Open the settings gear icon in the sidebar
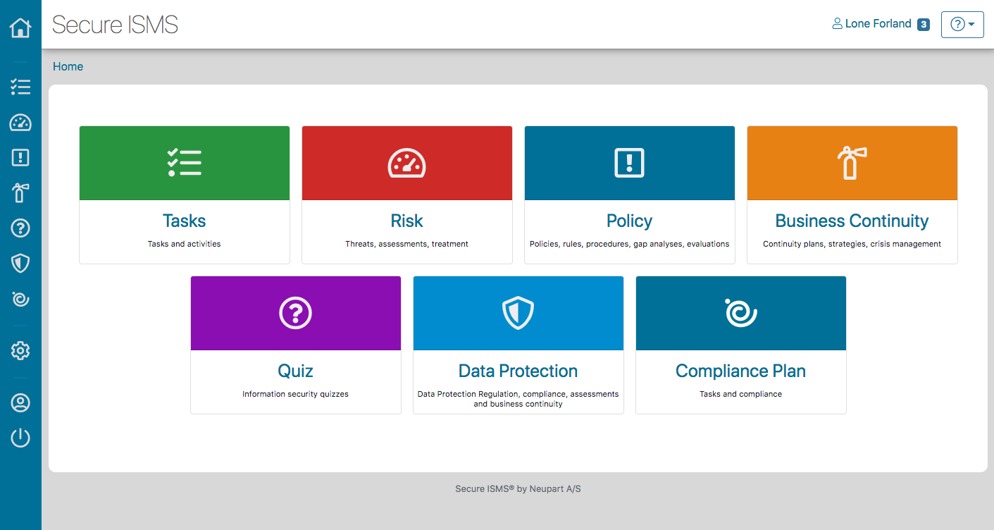994x530 pixels. click(x=20, y=350)
